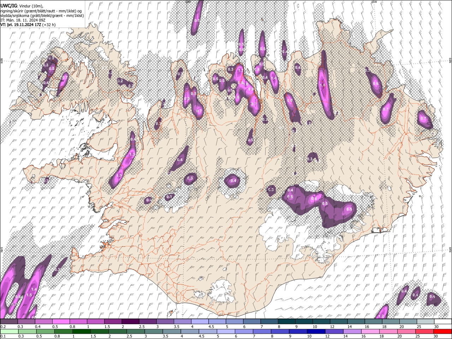
Task: Click the medium blue 8–9 rain legend swatch
Action: (280, 331)
